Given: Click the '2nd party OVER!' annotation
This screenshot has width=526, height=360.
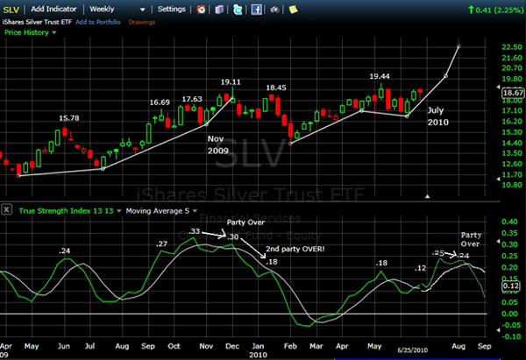Looking at the screenshot, I should (295, 249).
